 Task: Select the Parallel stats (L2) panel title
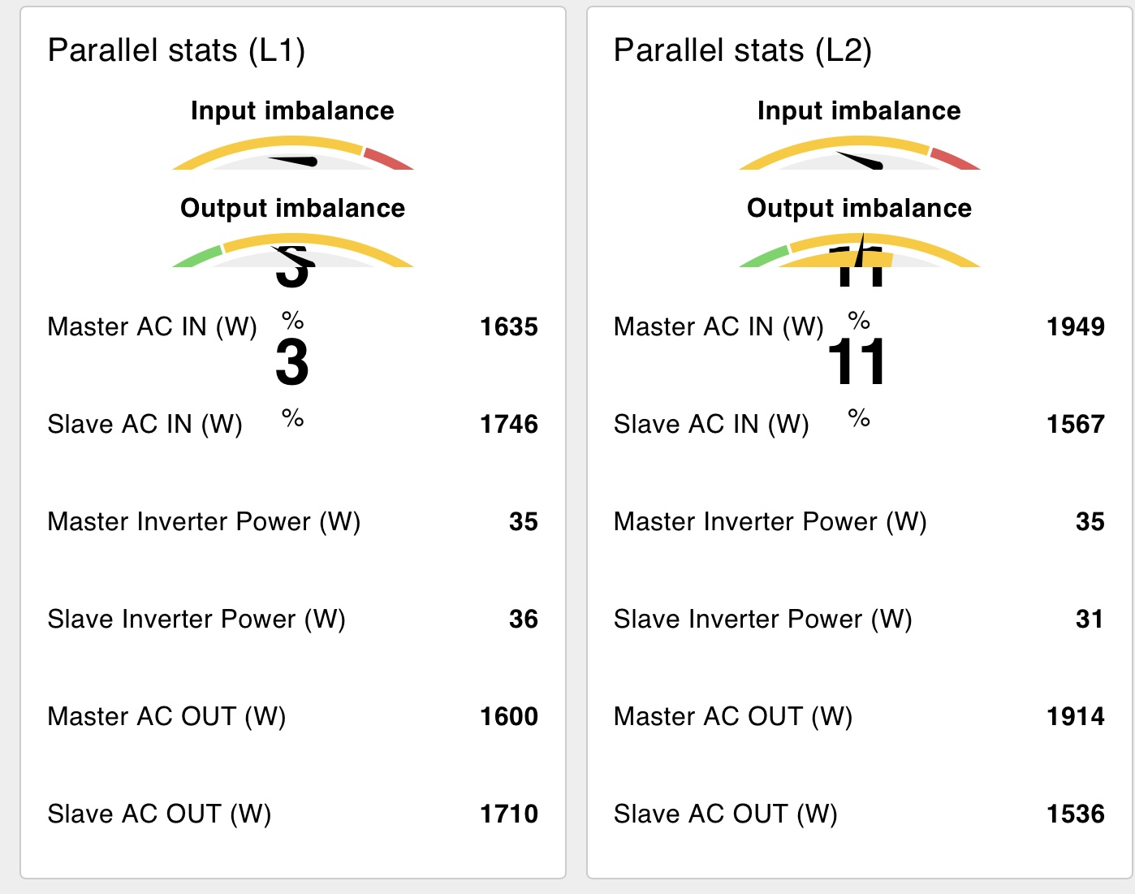[742, 50]
